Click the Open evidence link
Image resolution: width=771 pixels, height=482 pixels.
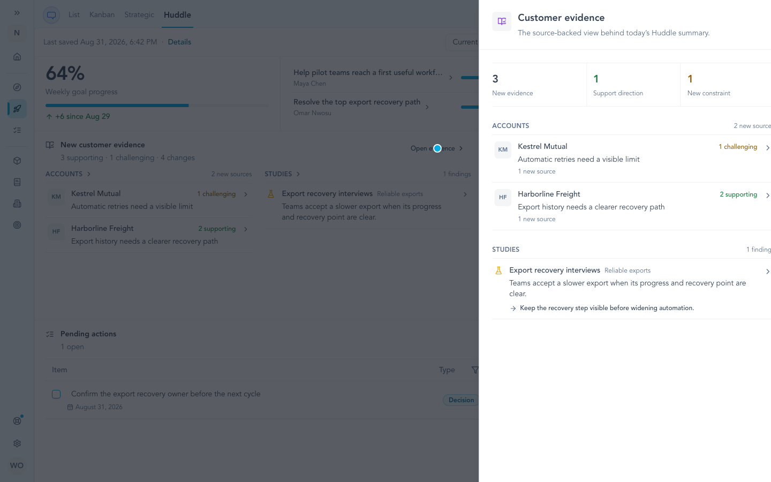coord(436,148)
